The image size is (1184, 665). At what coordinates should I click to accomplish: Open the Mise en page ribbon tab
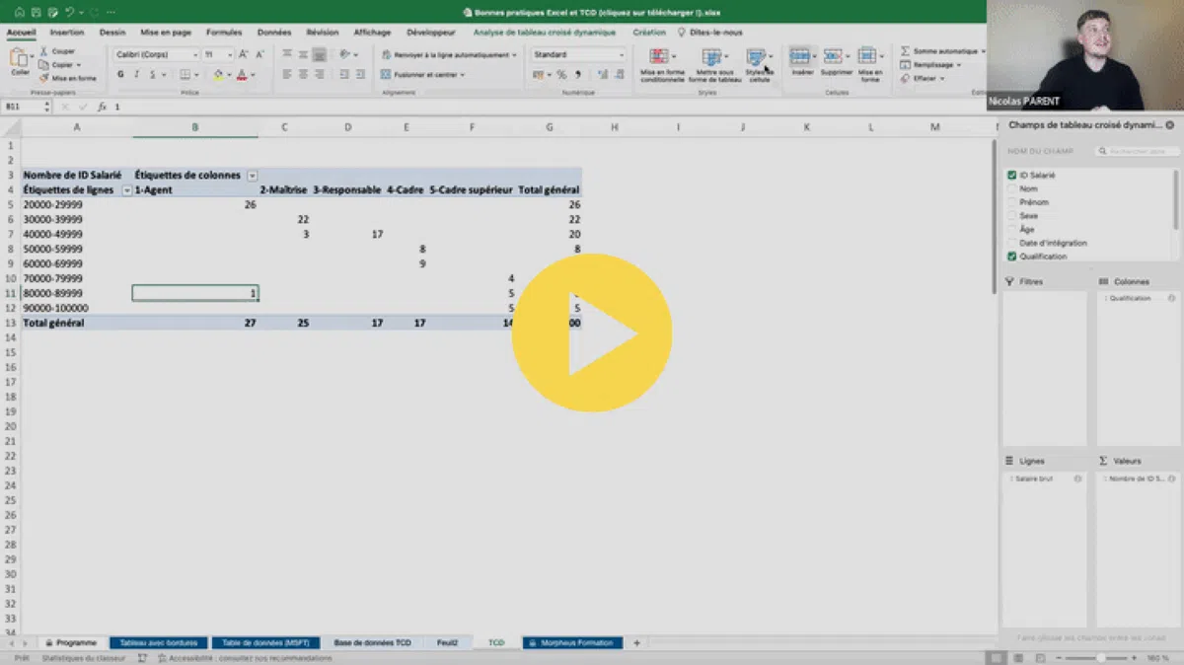166,33
